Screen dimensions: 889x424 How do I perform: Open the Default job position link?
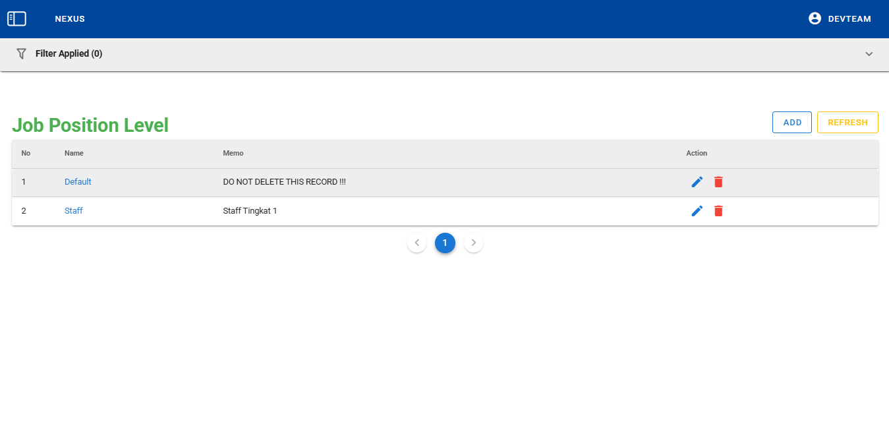tap(78, 182)
